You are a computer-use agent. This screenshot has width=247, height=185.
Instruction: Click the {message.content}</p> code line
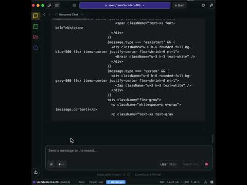coord(76,109)
